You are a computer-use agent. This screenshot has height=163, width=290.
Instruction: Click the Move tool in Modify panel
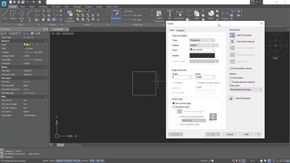43,11
